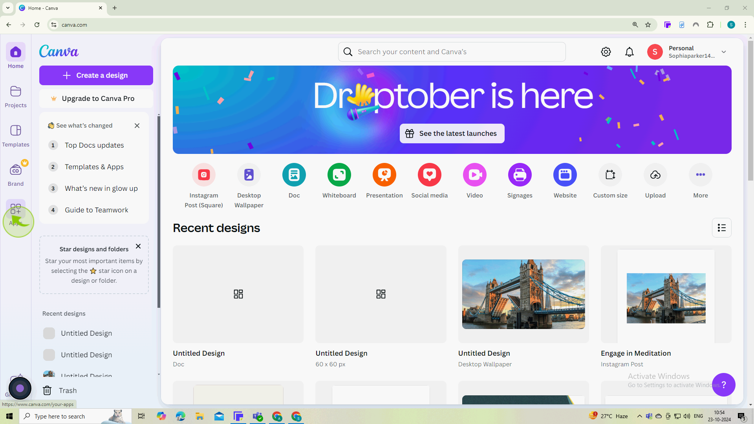This screenshot has height=424, width=754.
Task: Click the purple help question button
Action: pyautogui.click(x=724, y=385)
